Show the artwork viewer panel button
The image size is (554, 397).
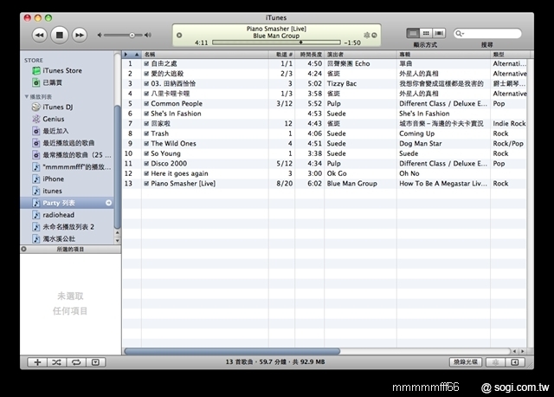pos(95,361)
